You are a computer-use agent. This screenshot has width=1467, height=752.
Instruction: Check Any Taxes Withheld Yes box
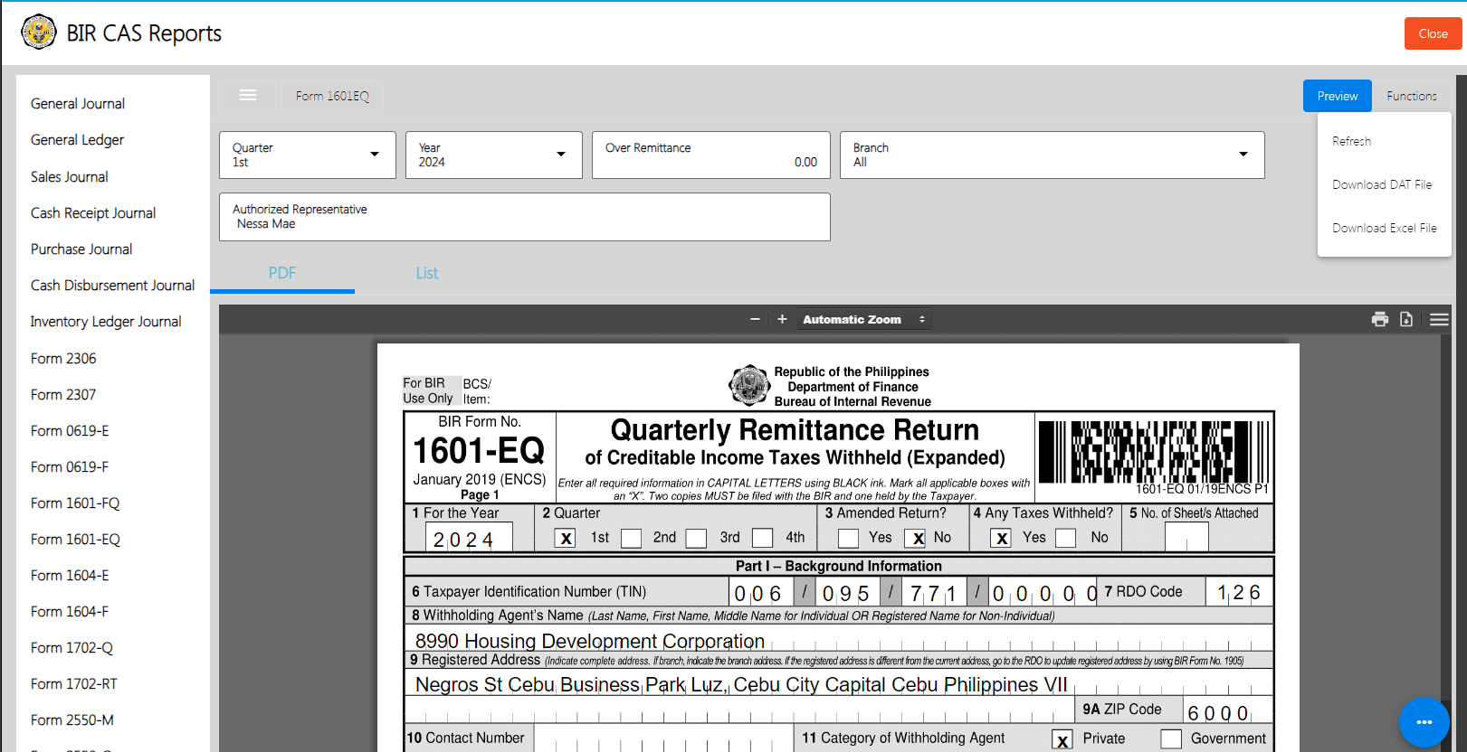coord(1002,539)
